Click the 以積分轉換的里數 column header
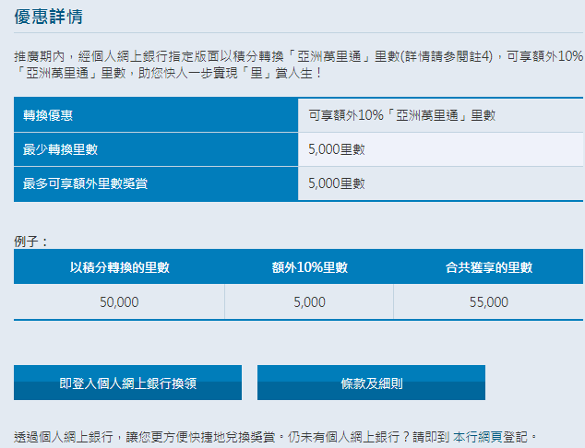Screen dimensions: 585x448 (x=119, y=266)
